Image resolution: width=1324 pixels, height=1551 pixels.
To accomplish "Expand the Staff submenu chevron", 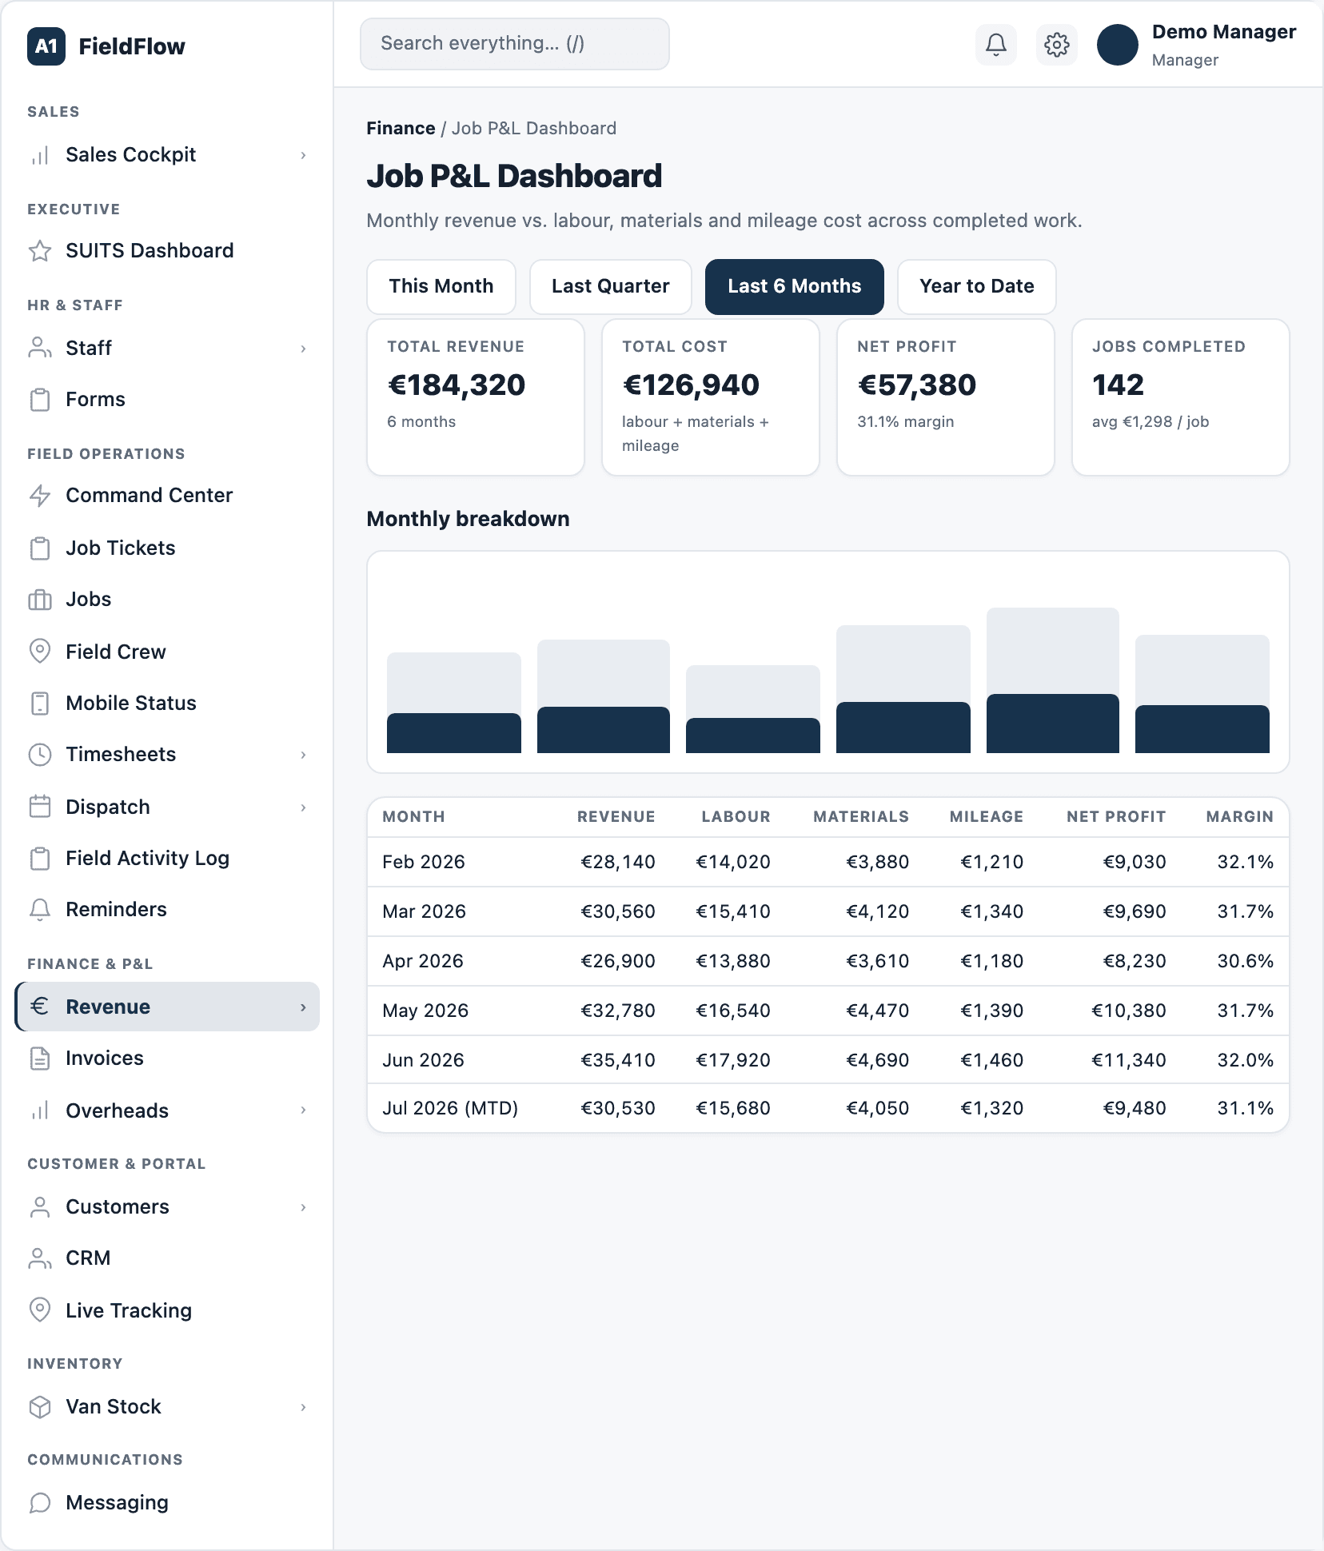I will pos(303,349).
